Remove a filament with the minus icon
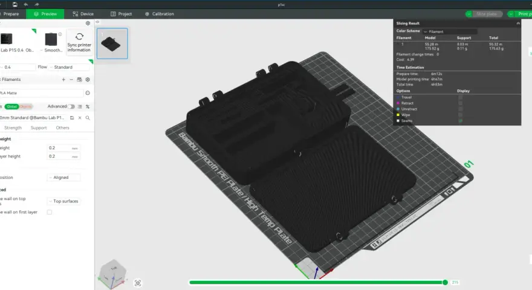532x290 pixels. click(x=71, y=79)
